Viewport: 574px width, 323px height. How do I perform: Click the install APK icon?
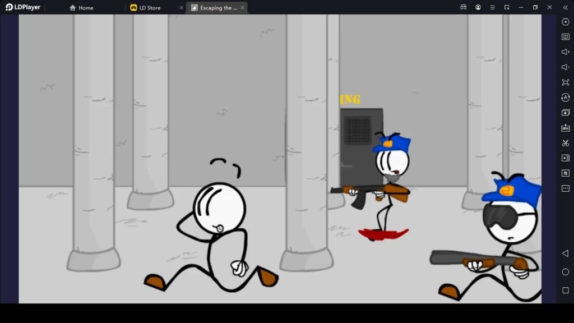pos(566,128)
